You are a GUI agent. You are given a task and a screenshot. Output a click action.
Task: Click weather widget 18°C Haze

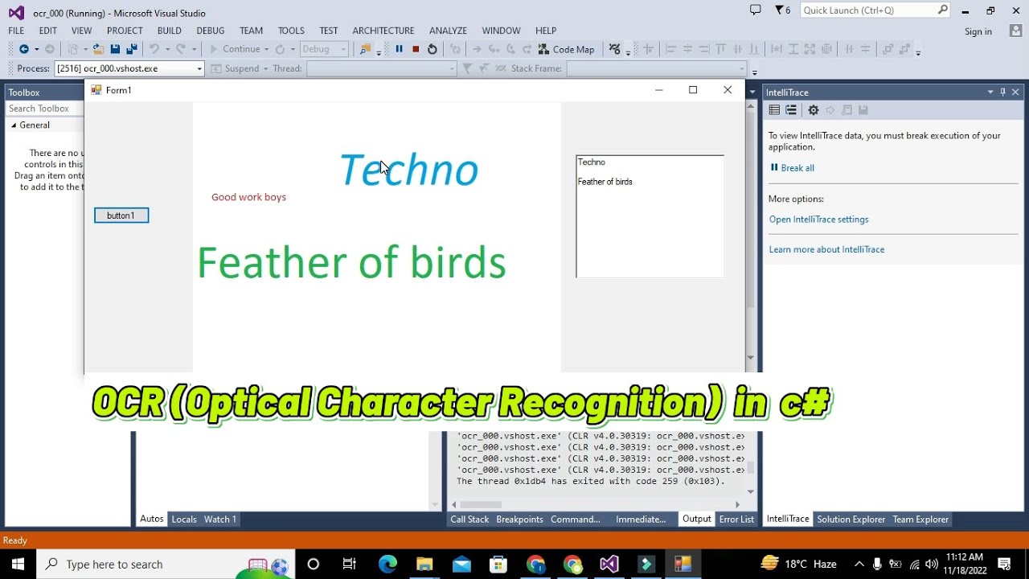coord(798,564)
